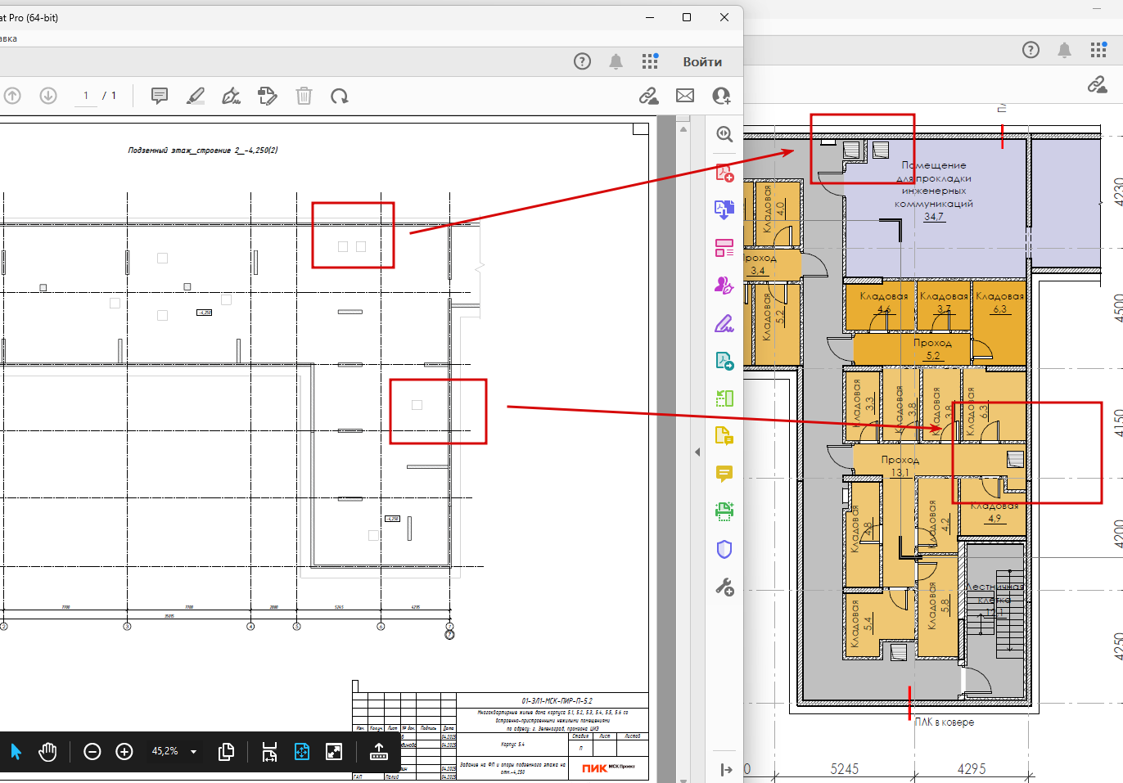Open the yellow Comment tool in sidebar

[724, 474]
